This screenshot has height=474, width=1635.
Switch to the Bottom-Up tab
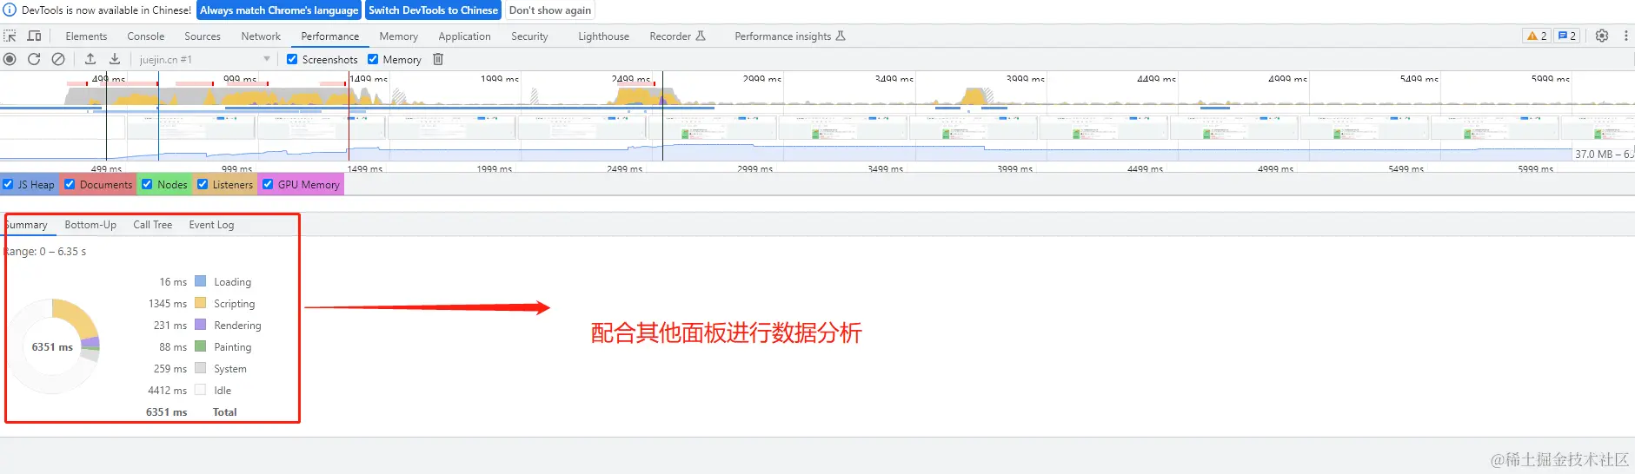[90, 225]
